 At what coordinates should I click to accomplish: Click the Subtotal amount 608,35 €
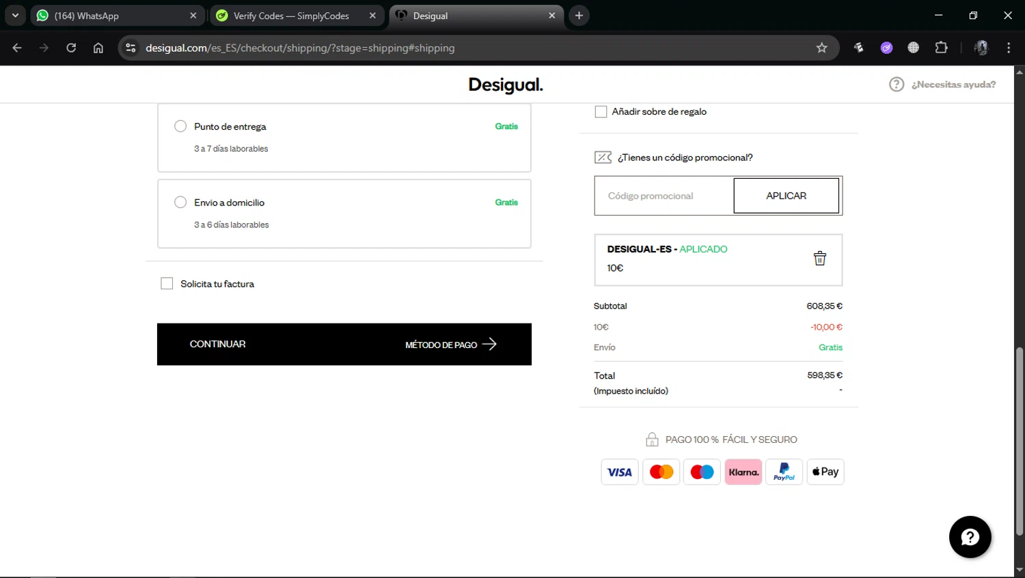click(x=824, y=306)
